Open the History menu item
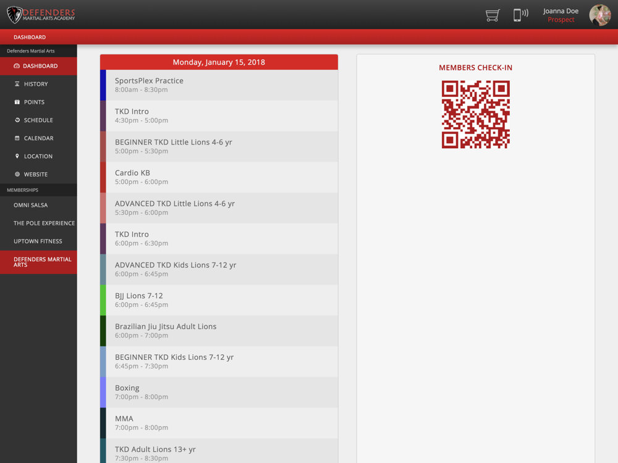The width and height of the screenshot is (618, 463). click(38, 84)
